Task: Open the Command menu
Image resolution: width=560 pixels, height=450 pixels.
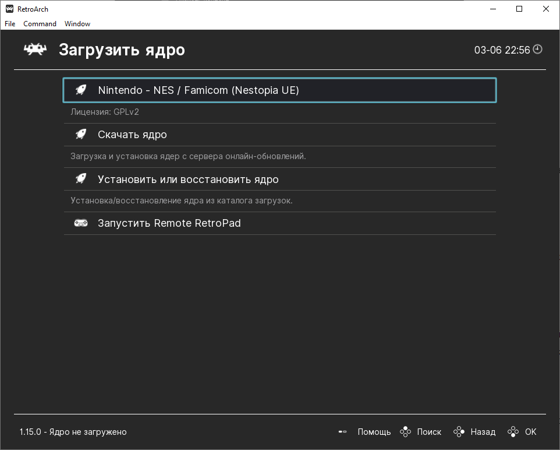Action: 40,24
